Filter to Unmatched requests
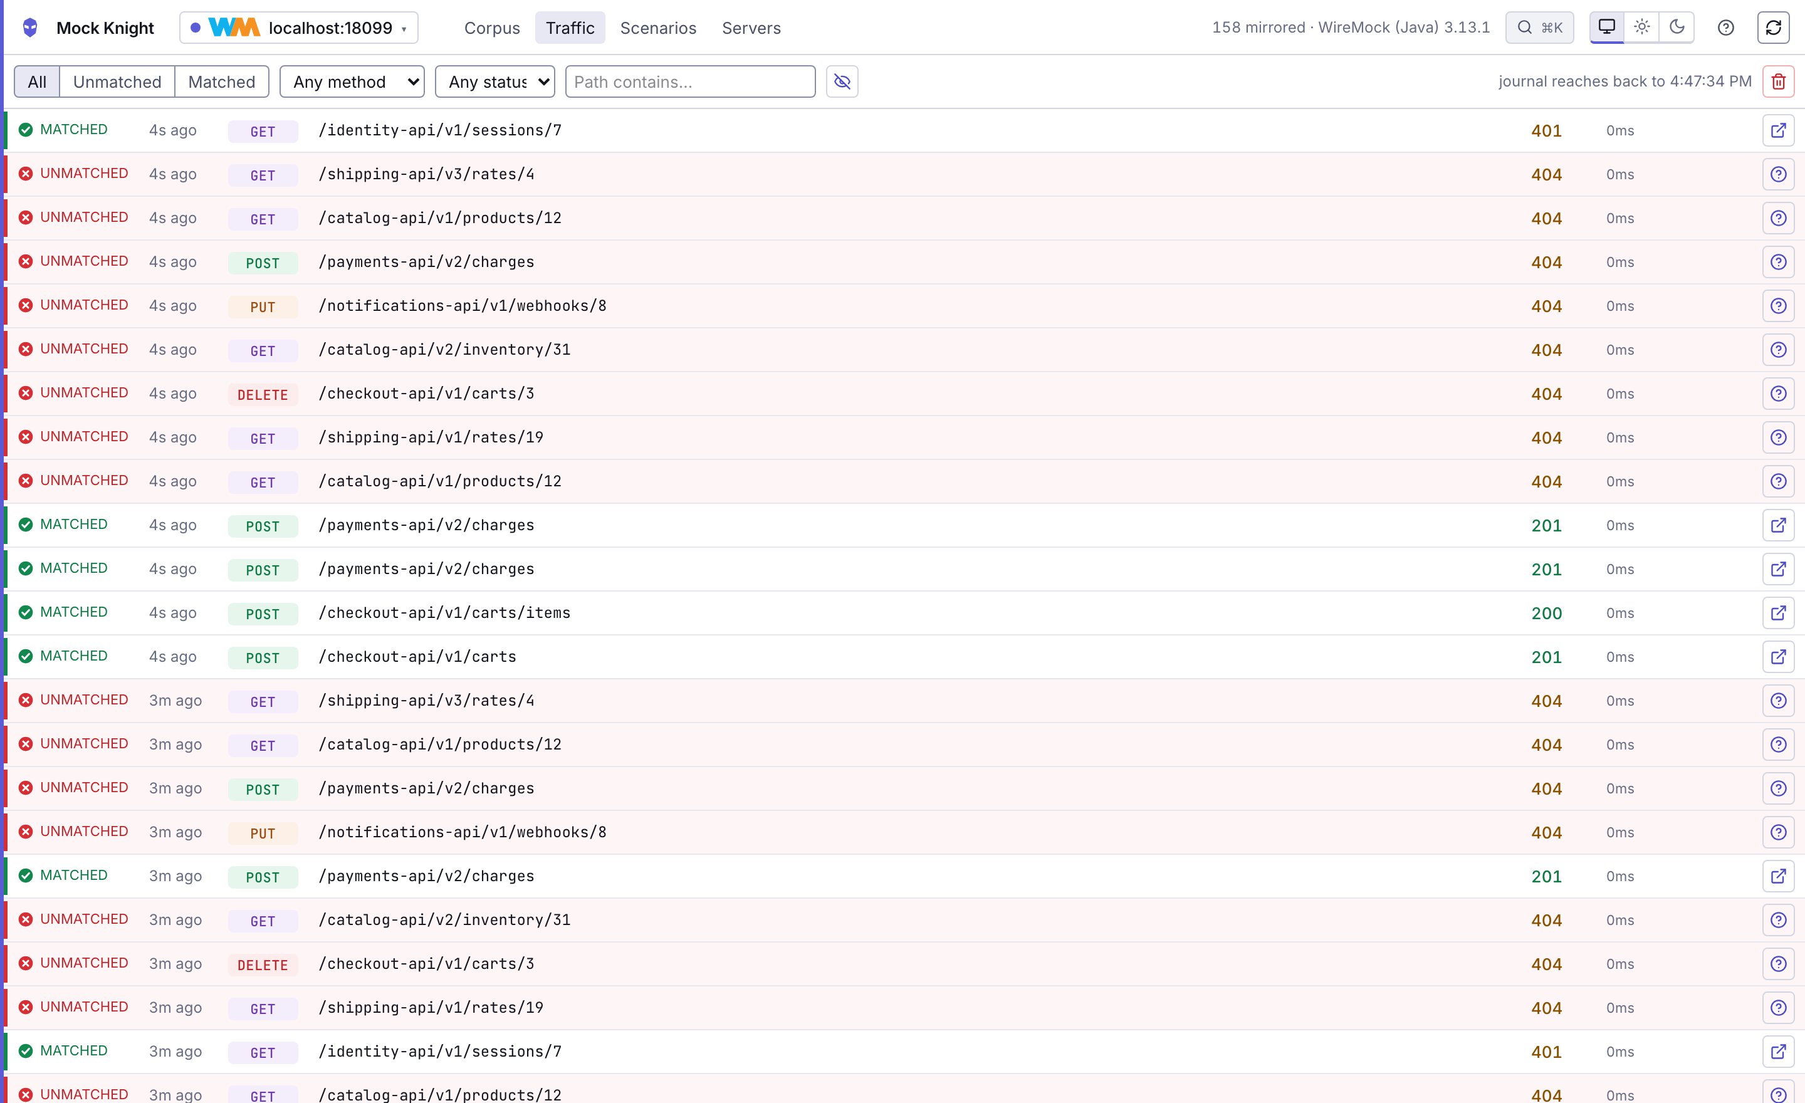The height and width of the screenshot is (1103, 1805). coord(117,81)
